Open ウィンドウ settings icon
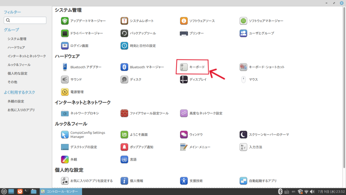Screen dimensions: 346x195 (x=184, y=134)
